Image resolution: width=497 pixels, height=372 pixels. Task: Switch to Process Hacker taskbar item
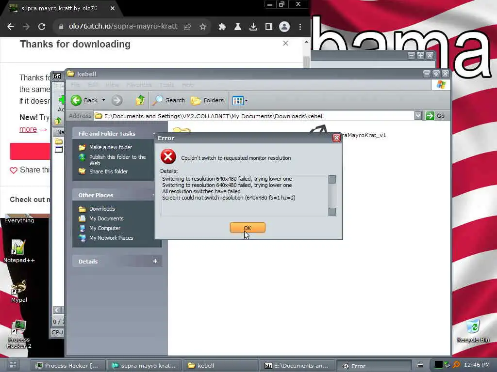[68, 366]
